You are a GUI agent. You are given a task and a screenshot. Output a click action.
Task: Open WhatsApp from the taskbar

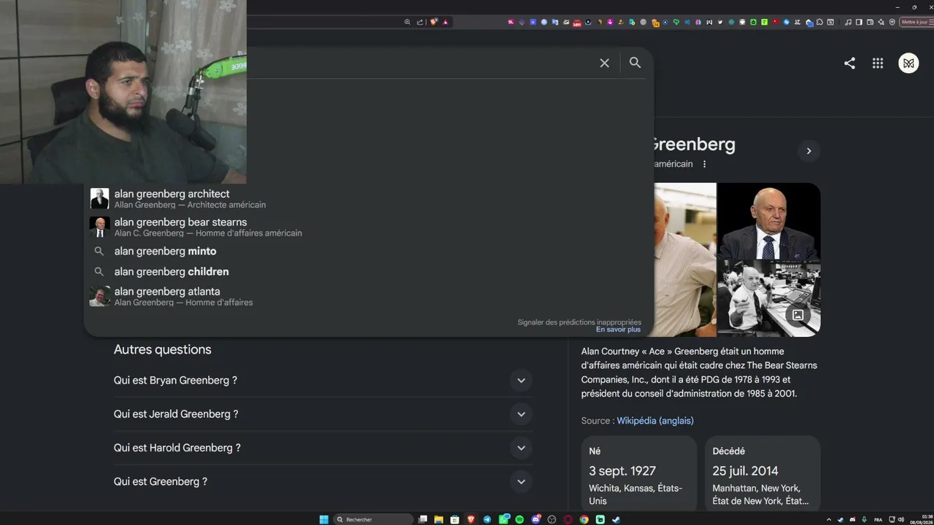point(503,519)
